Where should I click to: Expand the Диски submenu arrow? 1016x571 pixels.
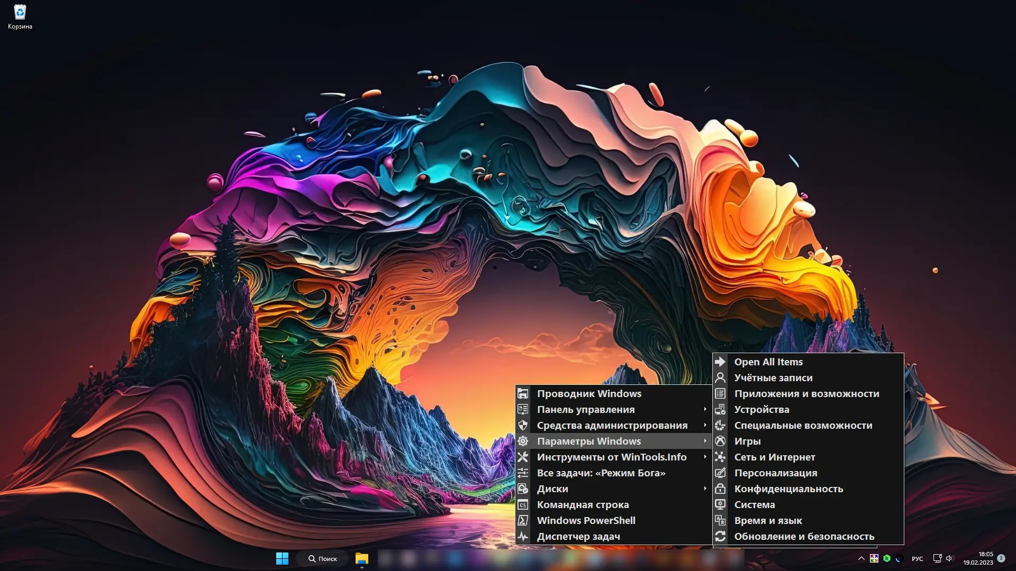pyautogui.click(x=705, y=489)
